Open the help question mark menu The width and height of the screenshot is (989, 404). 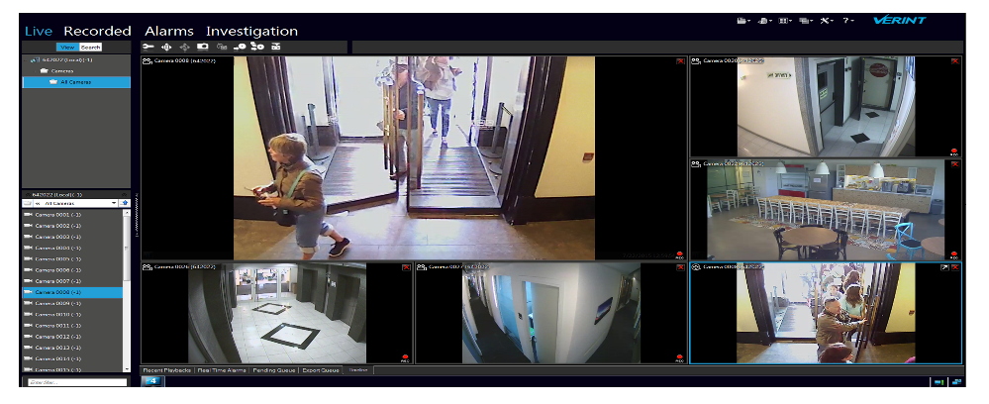click(x=848, y=21)
